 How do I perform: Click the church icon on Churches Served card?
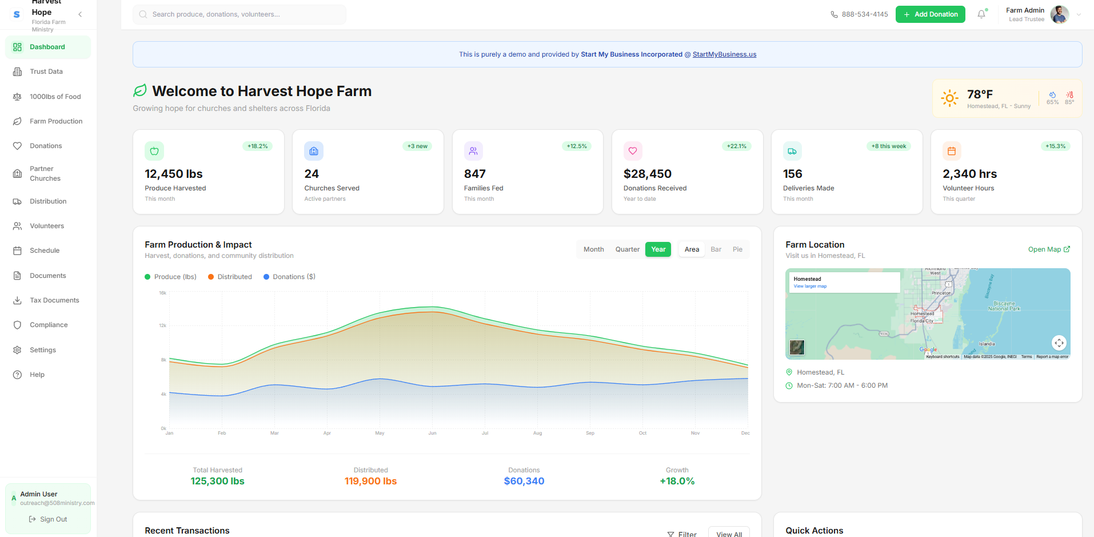(x=314, y=151)
